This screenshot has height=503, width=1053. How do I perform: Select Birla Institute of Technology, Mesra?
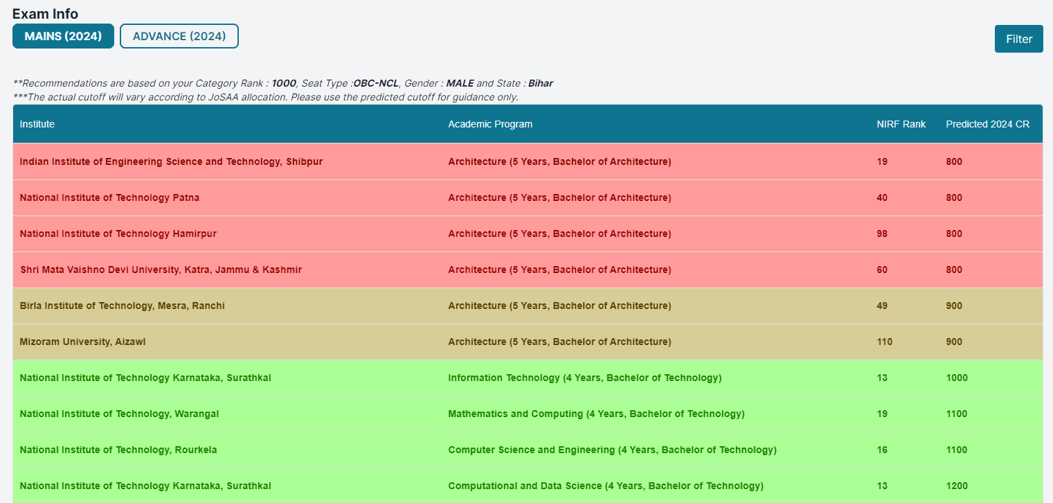coord(122,306)
